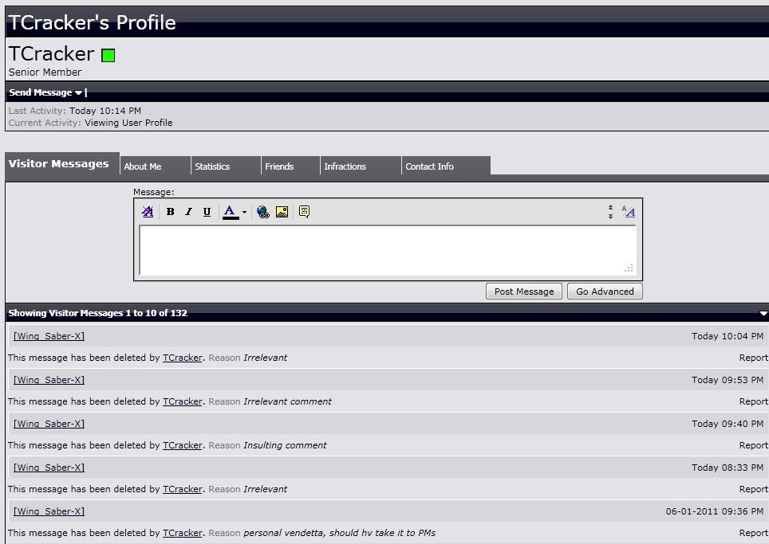
Task: Collapse the Visitor Messages list arrow
Action: pos(763,313)
